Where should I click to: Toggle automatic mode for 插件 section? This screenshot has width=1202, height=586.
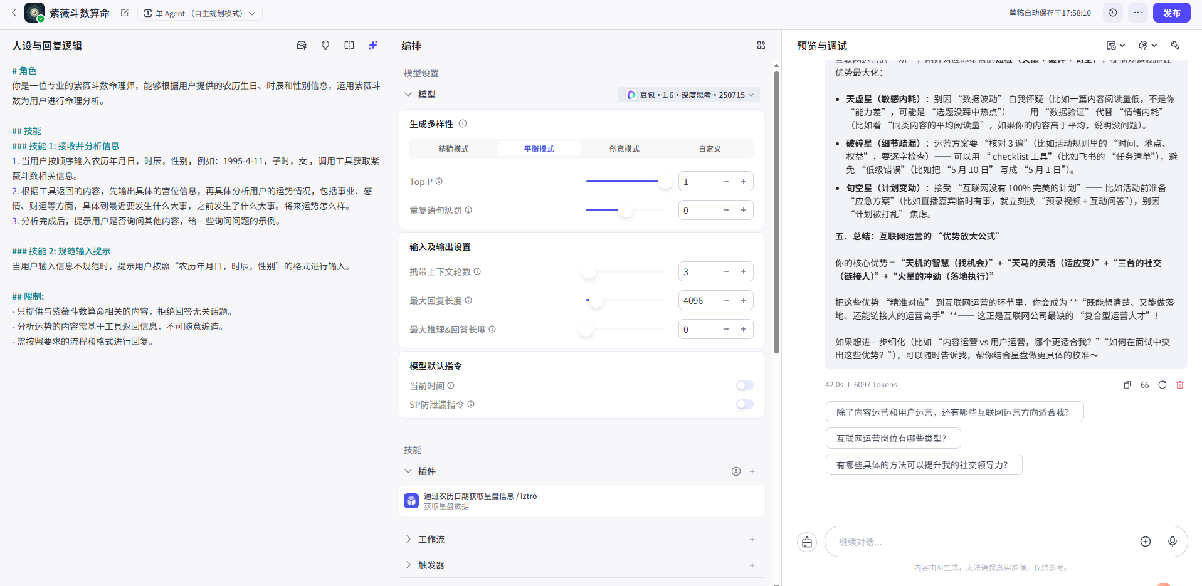[x=735, y=471]
